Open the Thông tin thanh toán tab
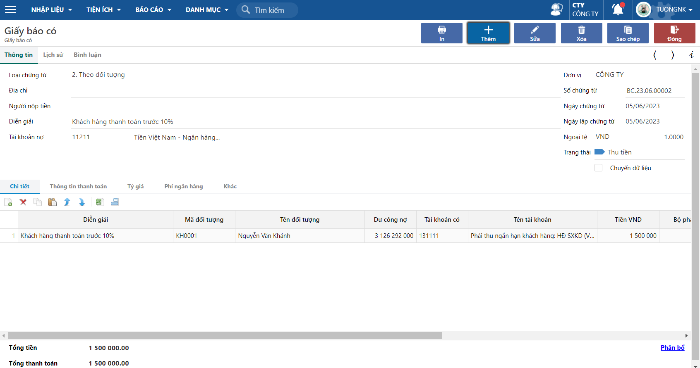This screenshot has height=368, width=700. [78, 186]
